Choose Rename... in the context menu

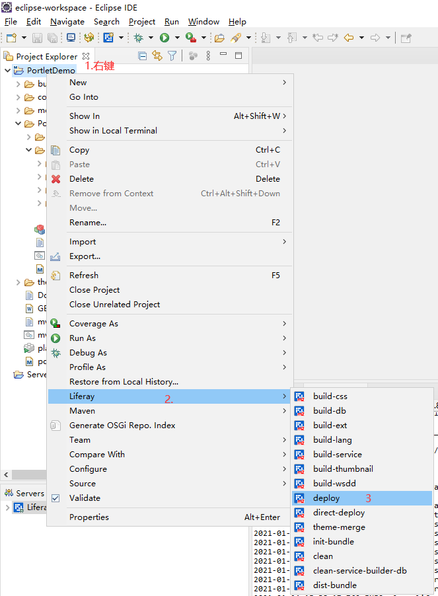tap(170, 223)
